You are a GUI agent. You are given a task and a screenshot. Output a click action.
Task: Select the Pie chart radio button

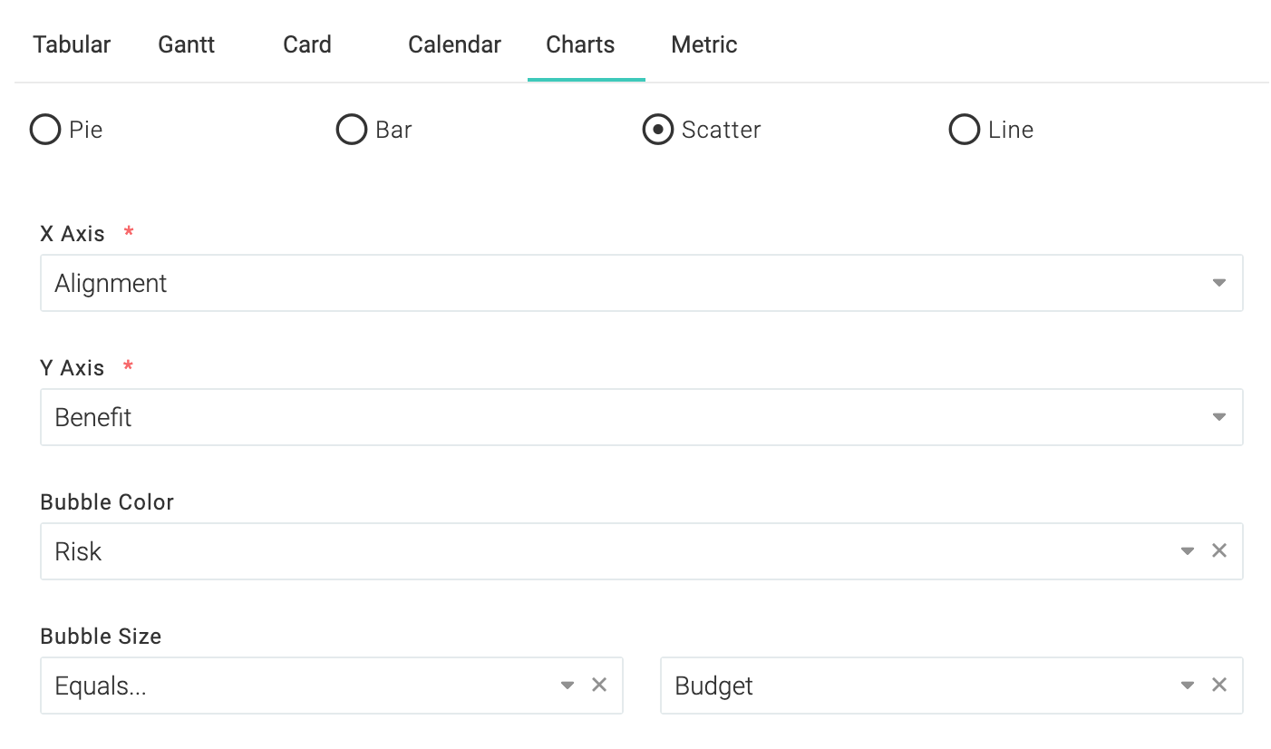45,130
